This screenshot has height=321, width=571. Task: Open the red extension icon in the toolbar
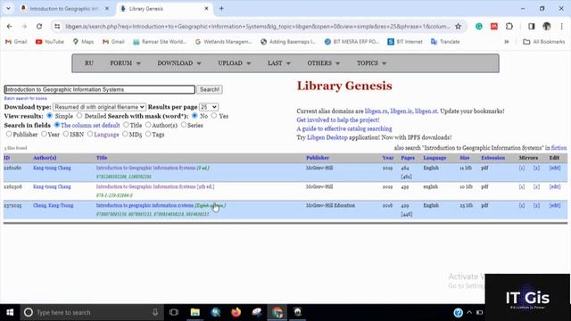(x=493, y=26)
